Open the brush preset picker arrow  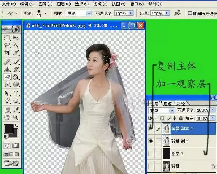pyautogui.click(x=45, y=13)
